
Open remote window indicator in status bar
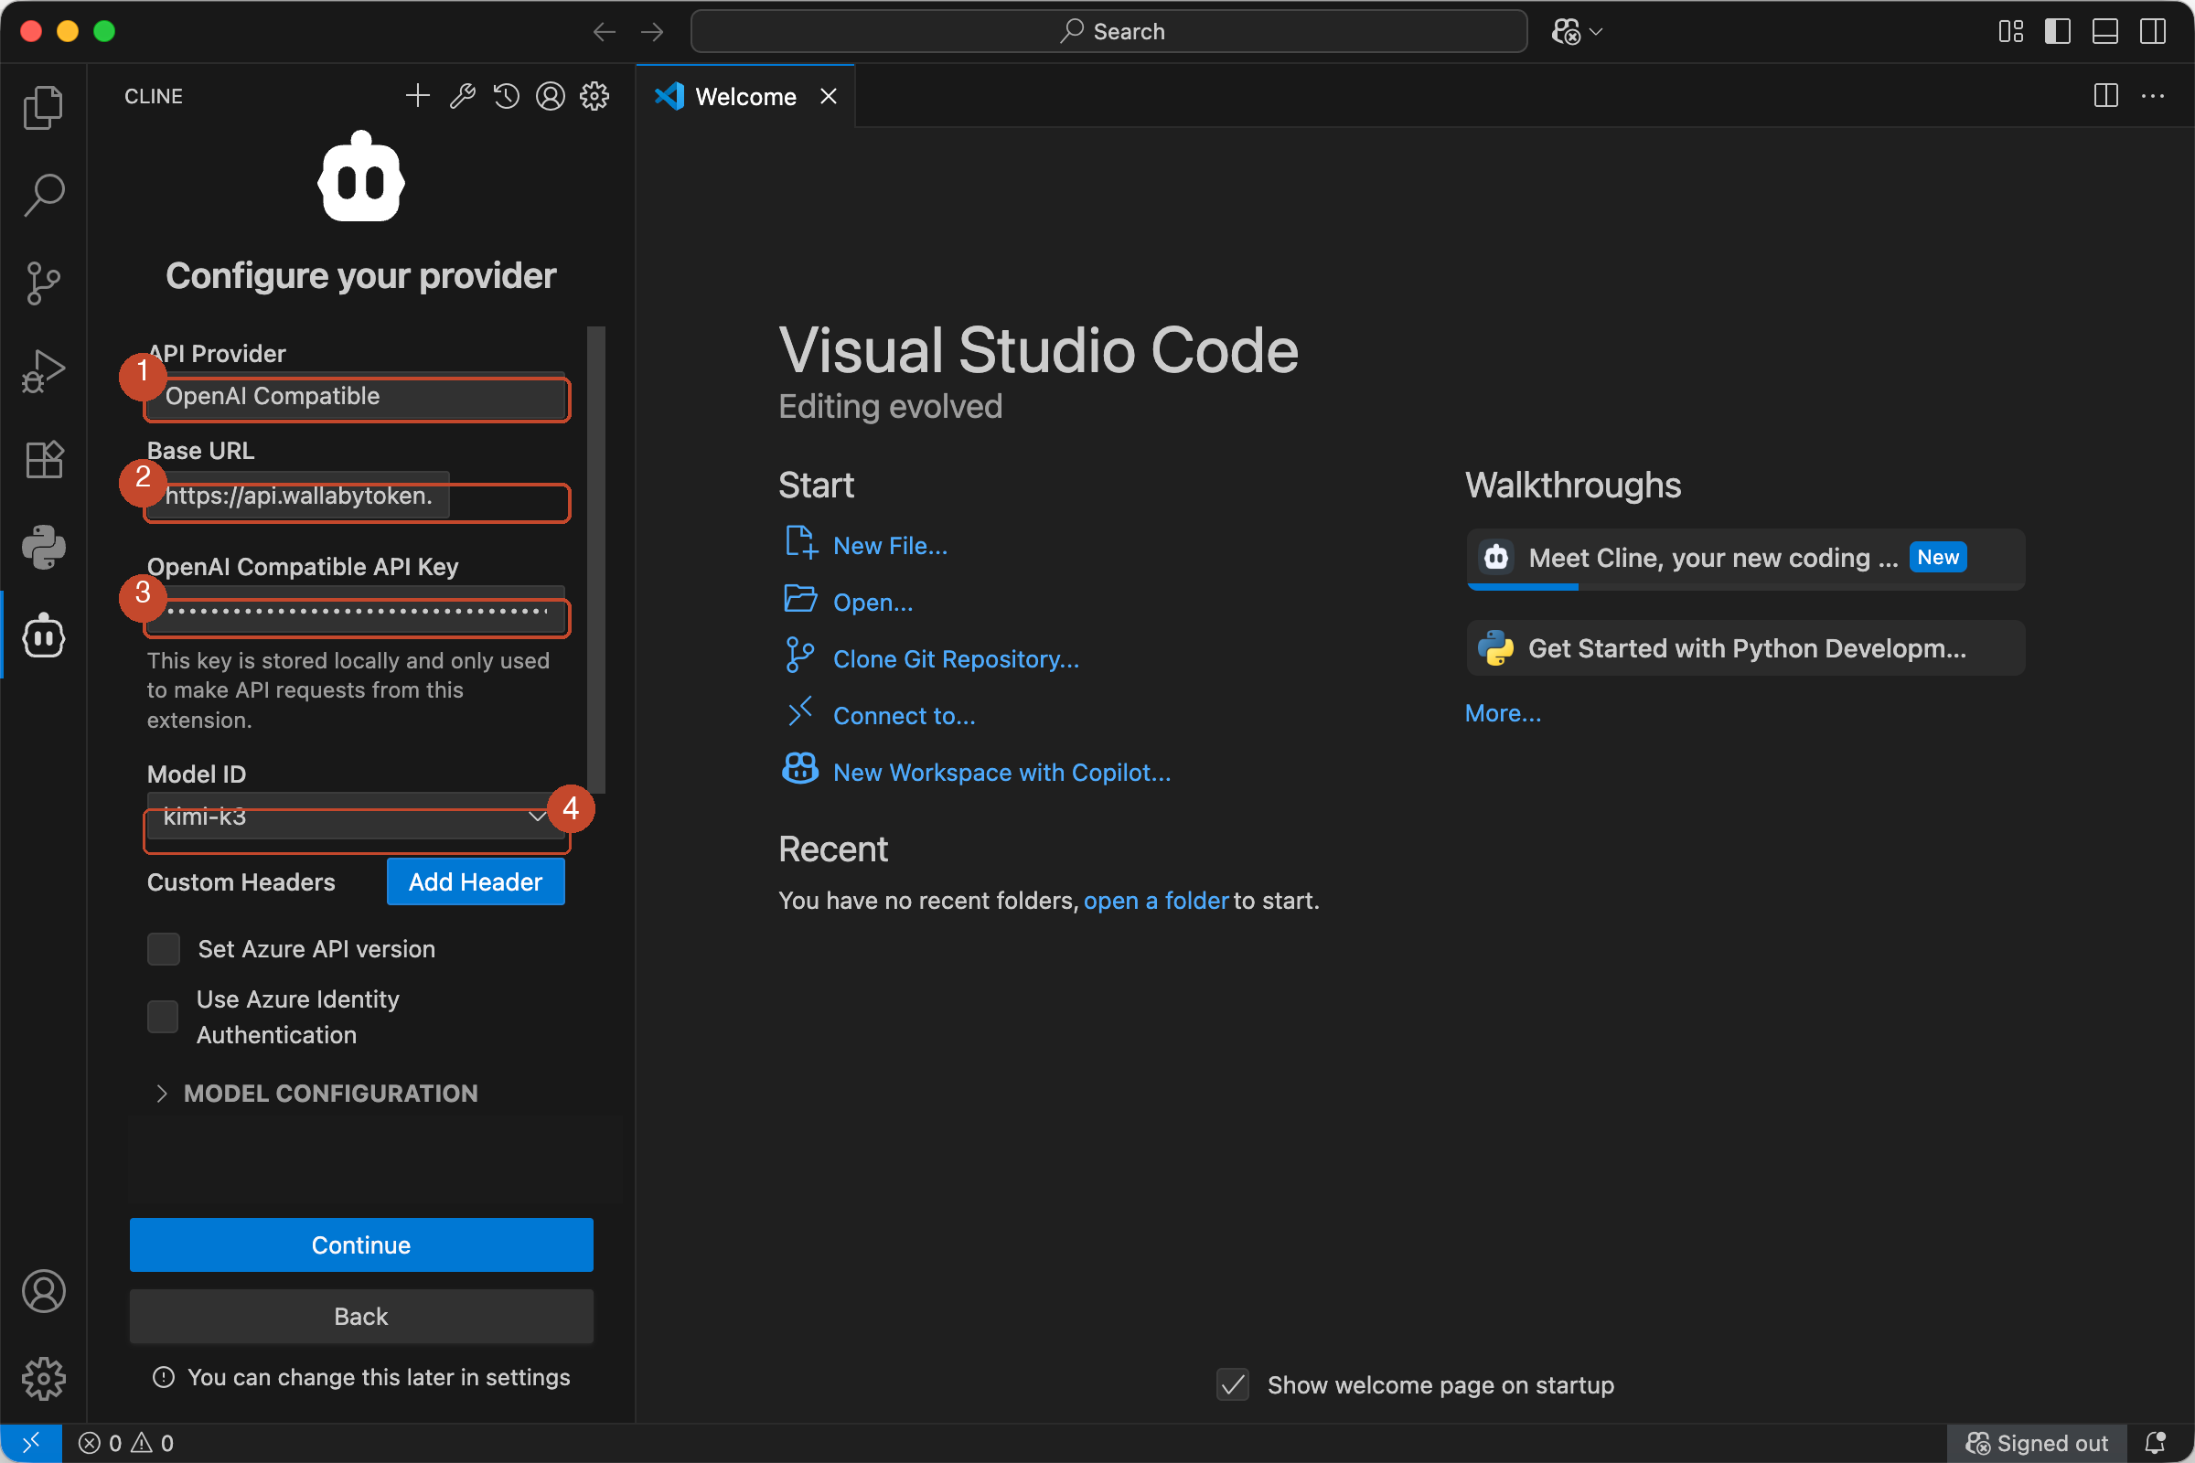pyautogui.click(x=31, y=1443)
